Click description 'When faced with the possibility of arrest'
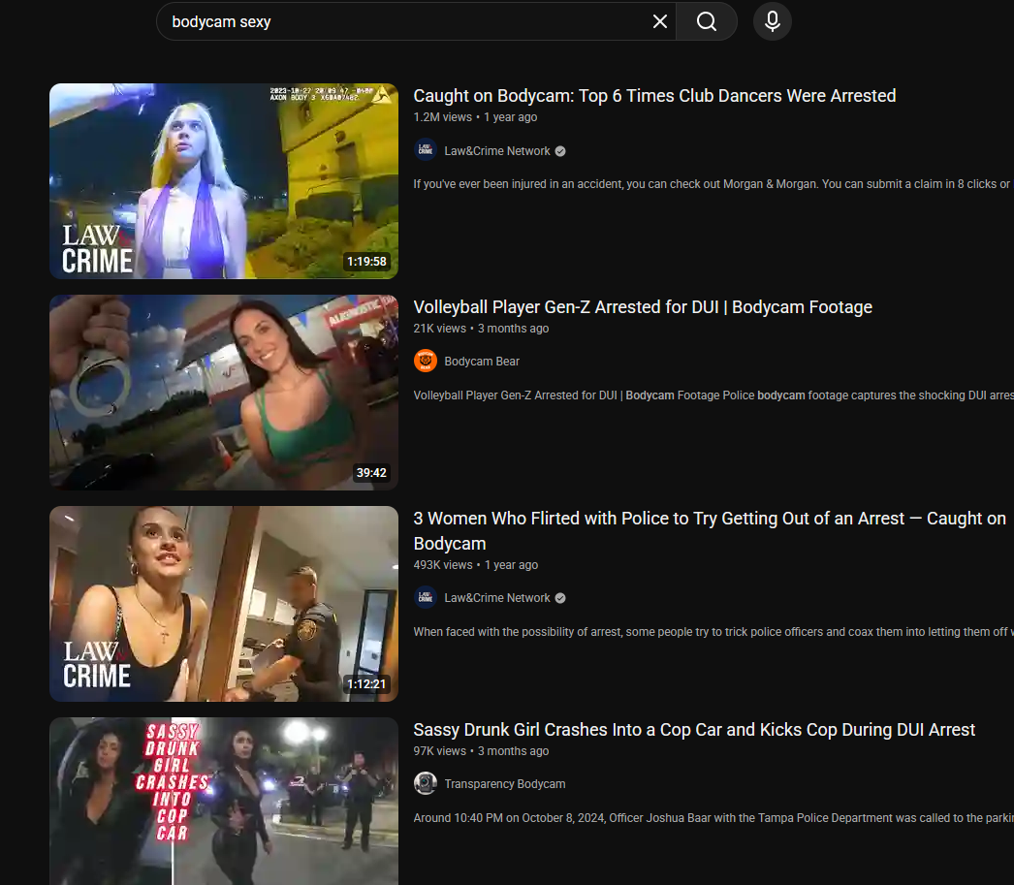Viewport: 1014px width, 885px height. (713, 632)
